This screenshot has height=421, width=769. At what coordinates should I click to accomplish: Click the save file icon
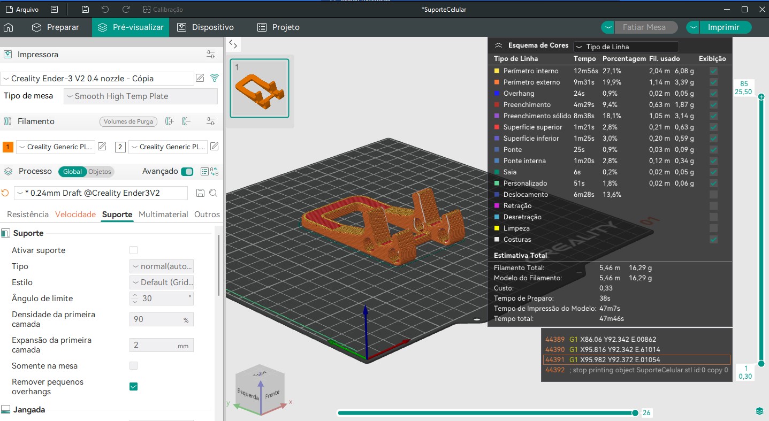pyautogui.click(x=85, y=10)
